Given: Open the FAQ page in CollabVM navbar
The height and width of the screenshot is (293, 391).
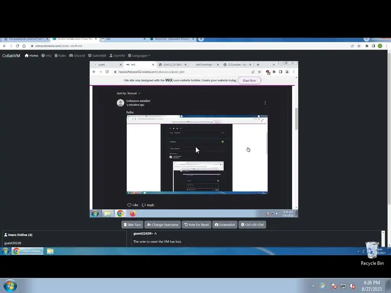Looking at the screenshot, I should click(x=46, y=56).
